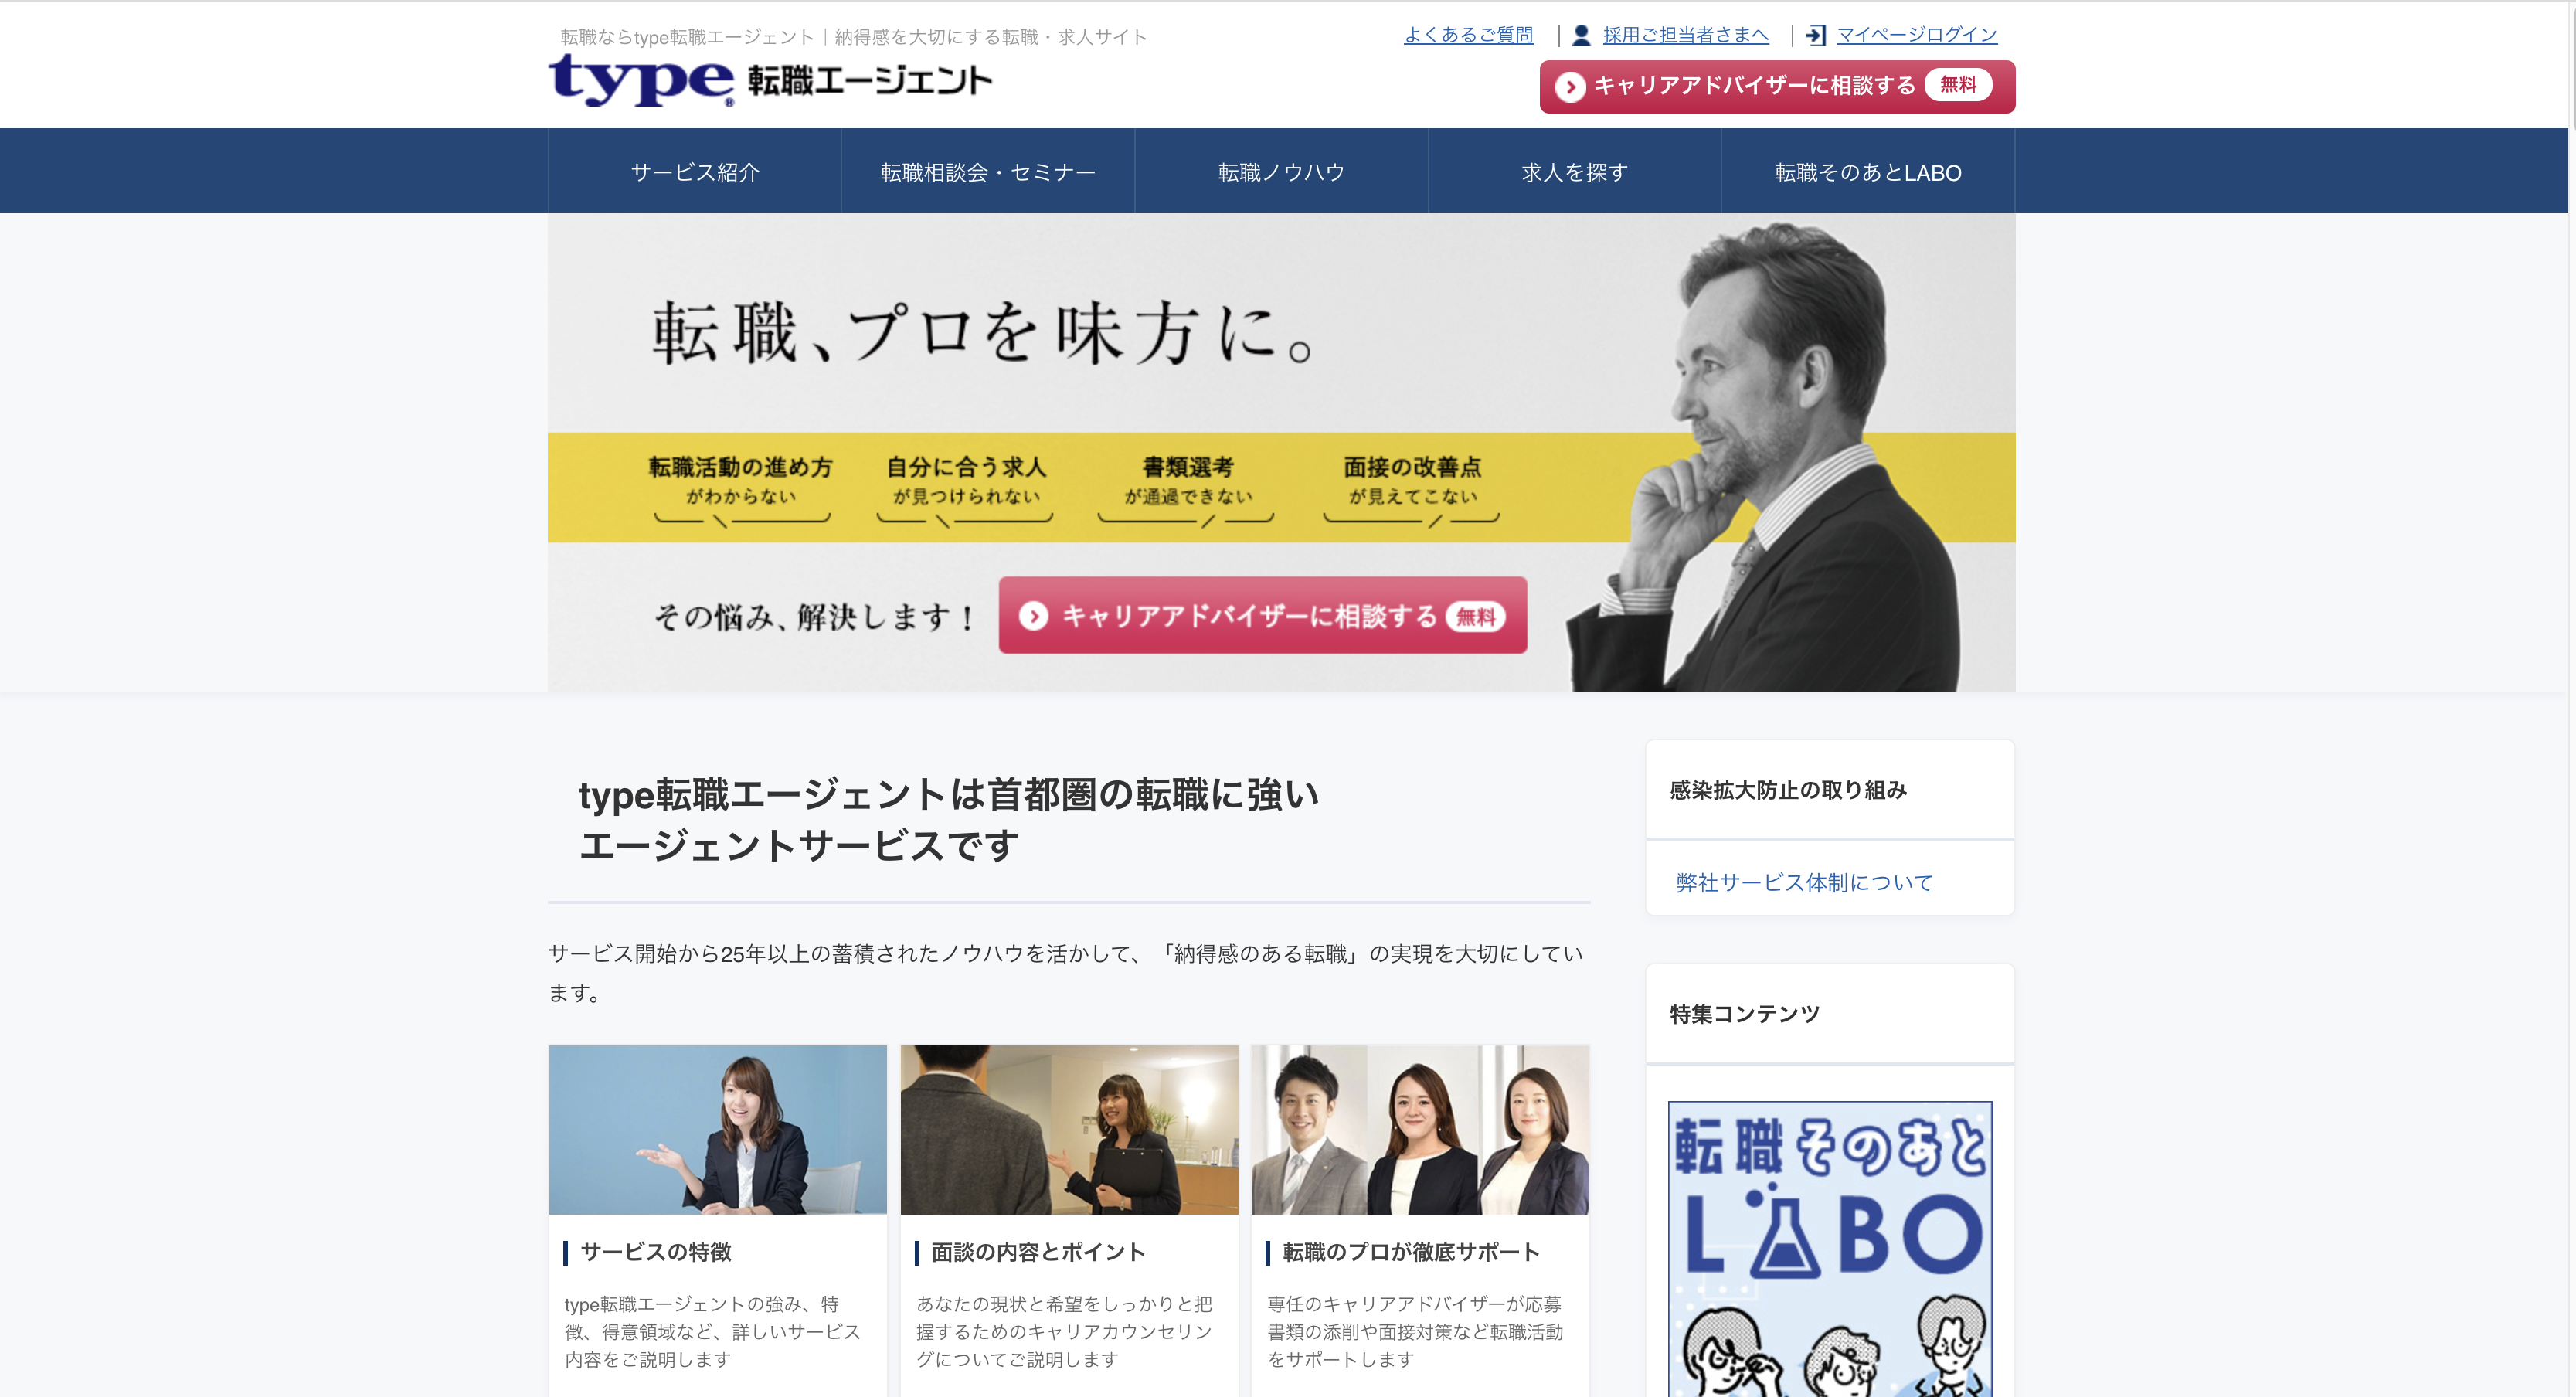The image size is (2576, 1397).
Task: Click the arrow icon in the banner consultation button
Action: [x=1034, y=617]
